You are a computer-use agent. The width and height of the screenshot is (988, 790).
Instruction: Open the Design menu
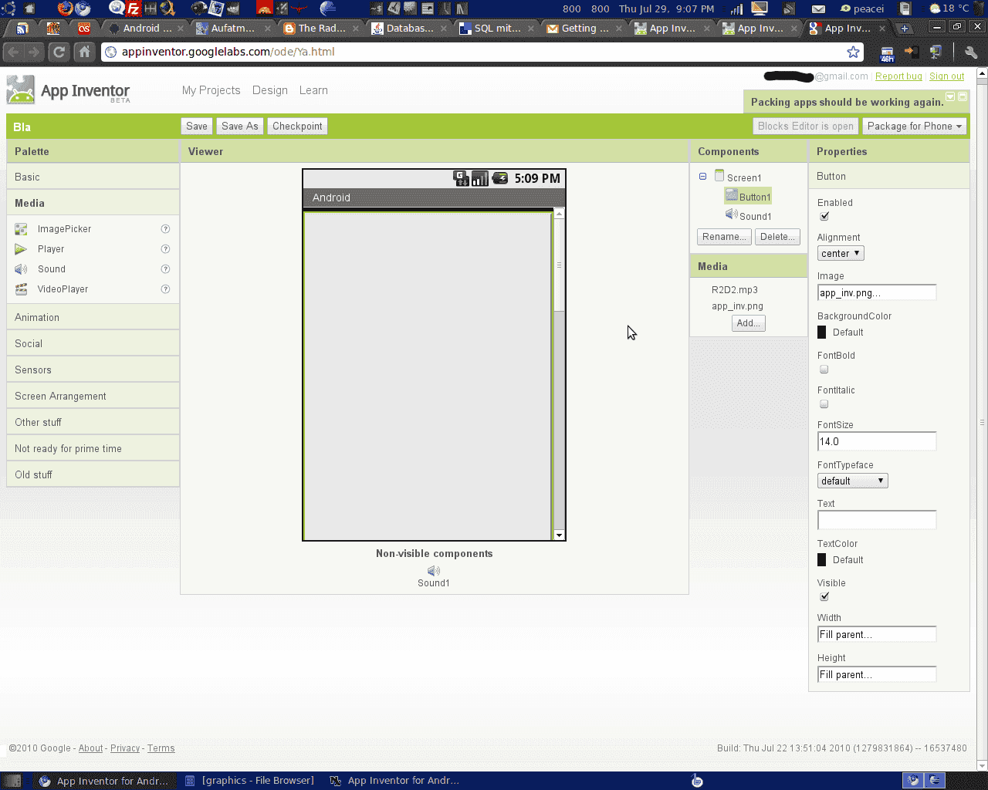pyautogui.click(x=269, y=90)
